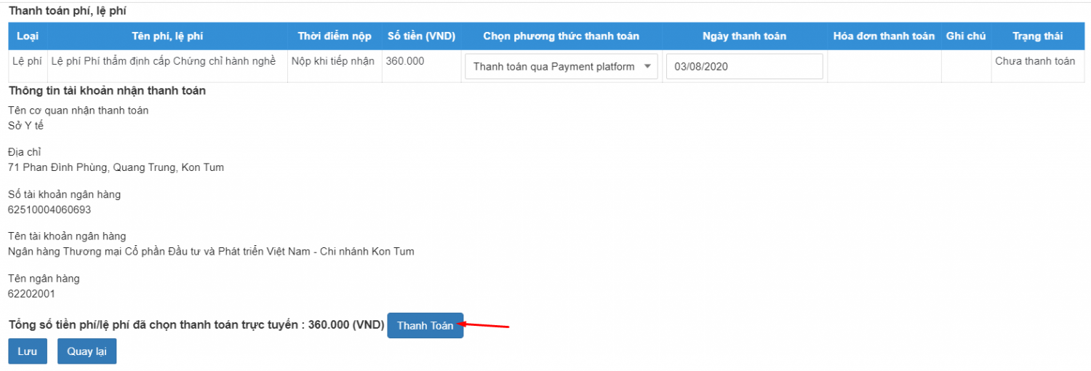Click the Tên tài khoản ngân hàng label

click(67, 236)
